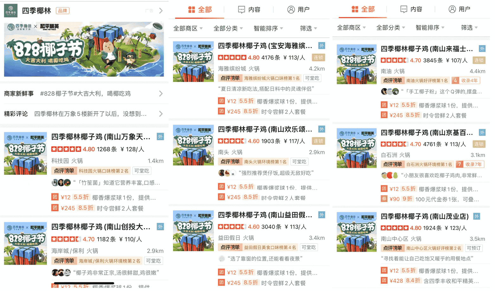Tap 团 icon of ¥12 deal in 南山欢乐颂
Screen dimensions: 495x291
click(x=221, y=187)
